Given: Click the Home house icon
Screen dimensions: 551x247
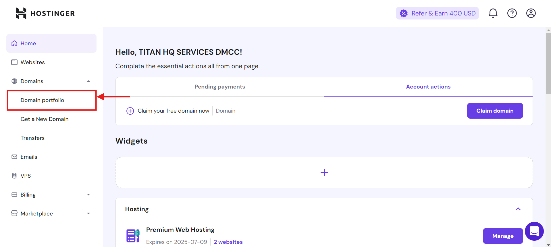Looking at the screenshot, I should 14,43.
